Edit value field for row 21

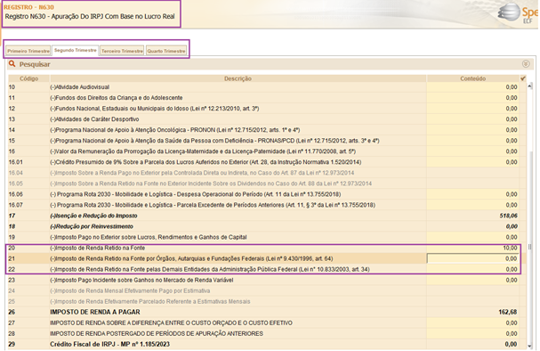pos(473,258)
